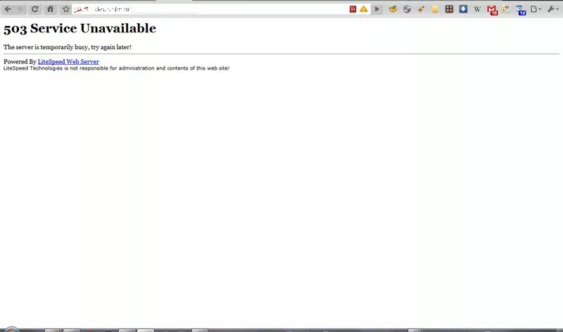Open the page menu dropdown
This screenshot has width=563, height=332.
pos(536,9)
